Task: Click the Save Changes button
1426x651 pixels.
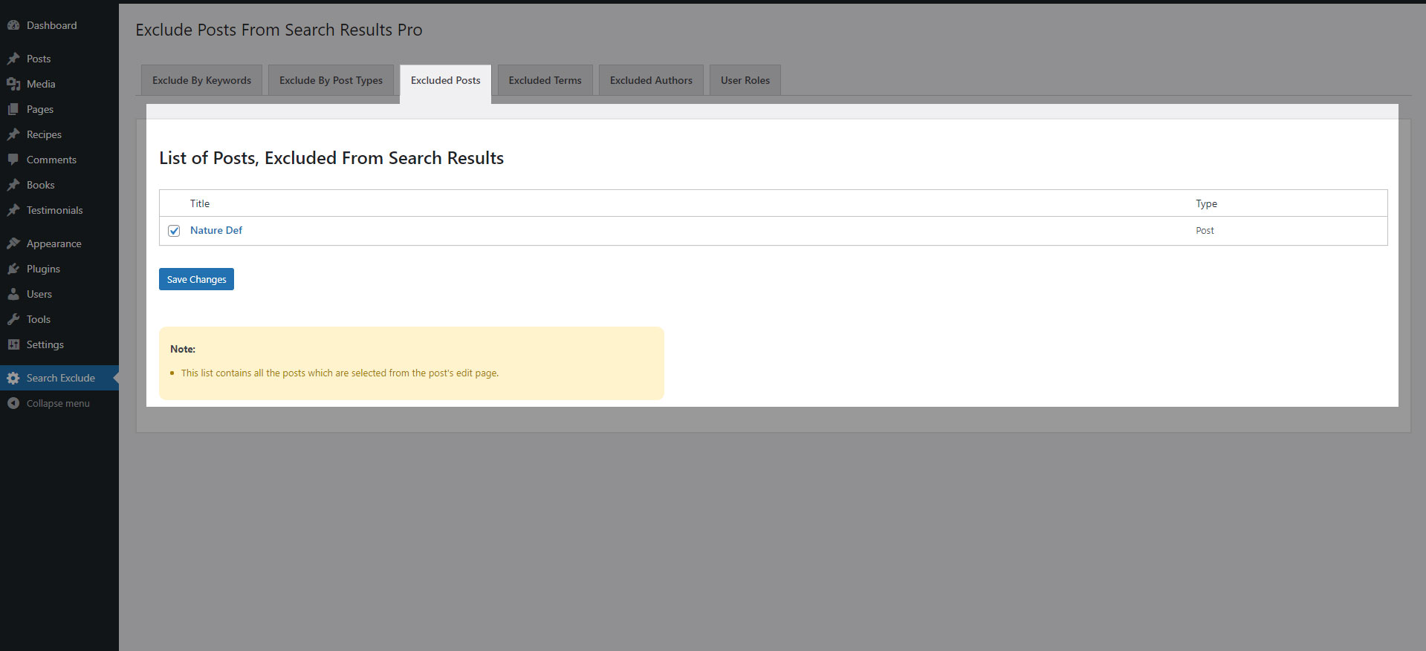Action: coord(196,279)
